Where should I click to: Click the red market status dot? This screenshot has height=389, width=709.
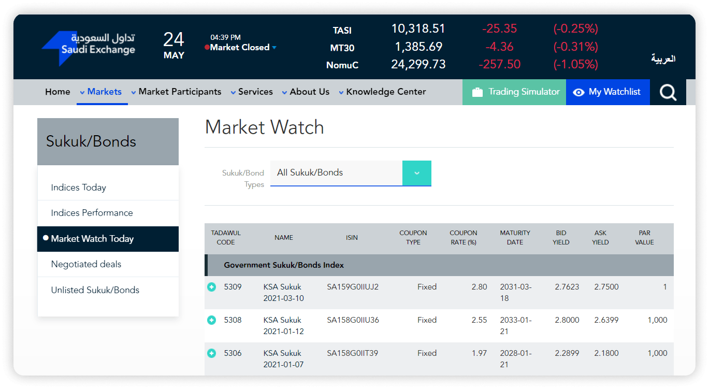point(207,48)
